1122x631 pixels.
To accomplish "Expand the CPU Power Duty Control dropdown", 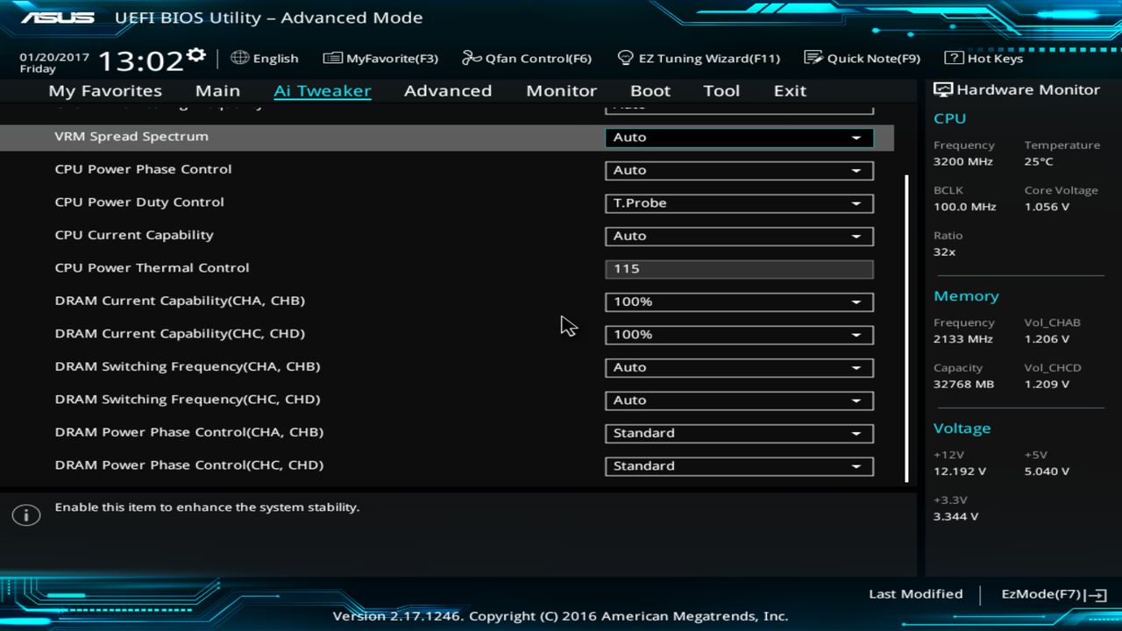I will click(x=738, y=202).
